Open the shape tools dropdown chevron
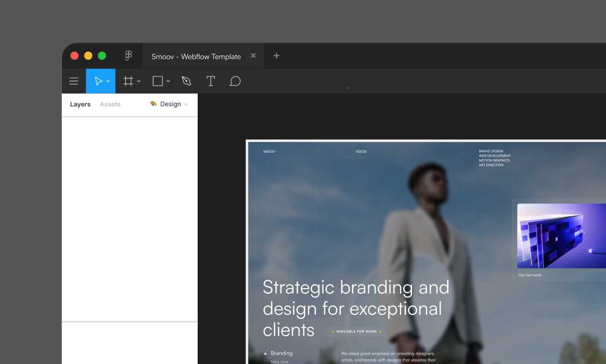 point(168,81)
